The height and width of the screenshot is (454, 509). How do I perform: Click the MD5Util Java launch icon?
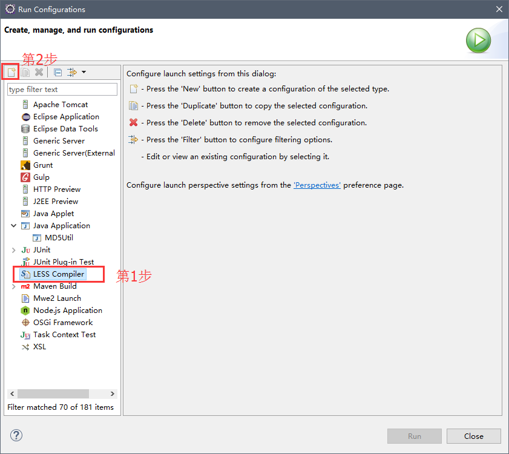37,238
